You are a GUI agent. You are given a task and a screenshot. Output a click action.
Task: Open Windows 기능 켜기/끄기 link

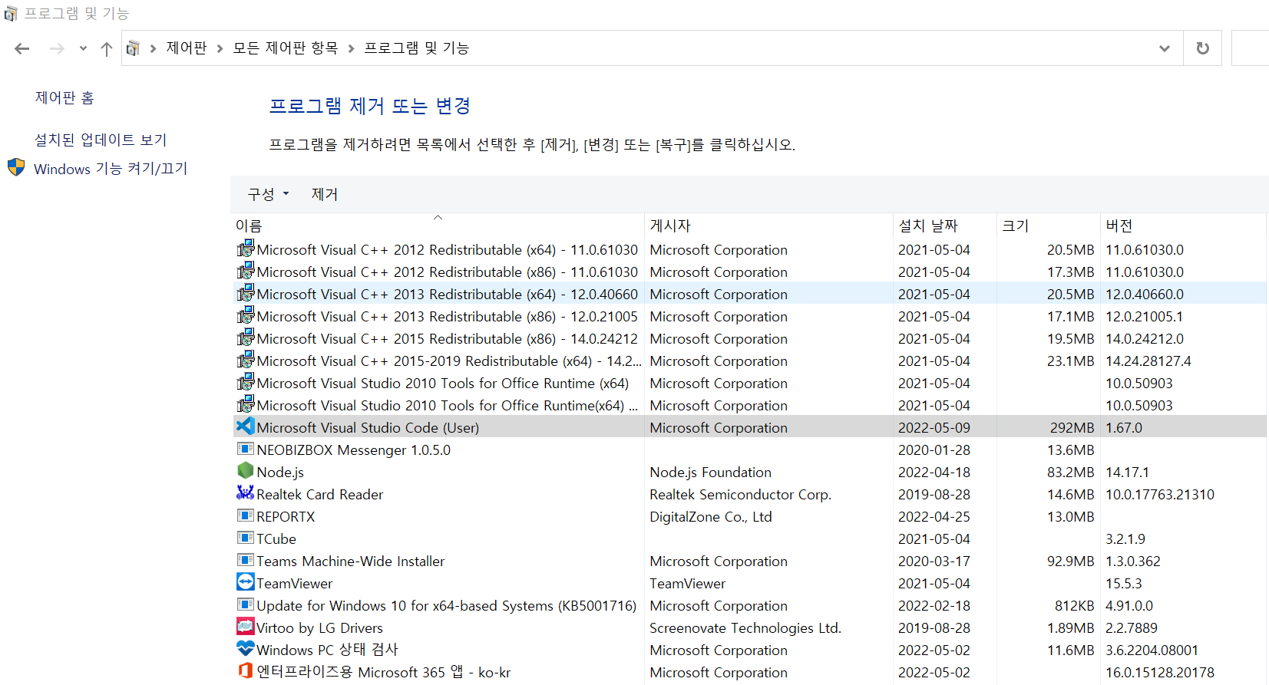(111, 168)
